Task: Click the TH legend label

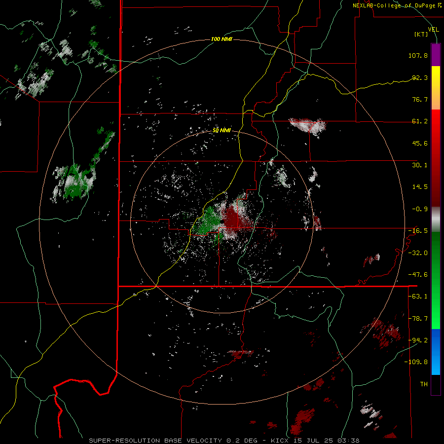Action: tap(424, 384)
